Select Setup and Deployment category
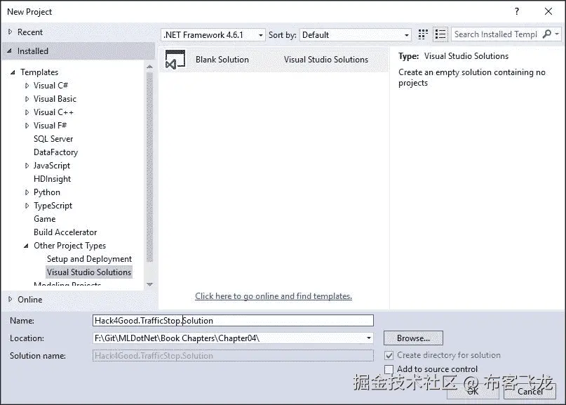 tap(89, 259)
